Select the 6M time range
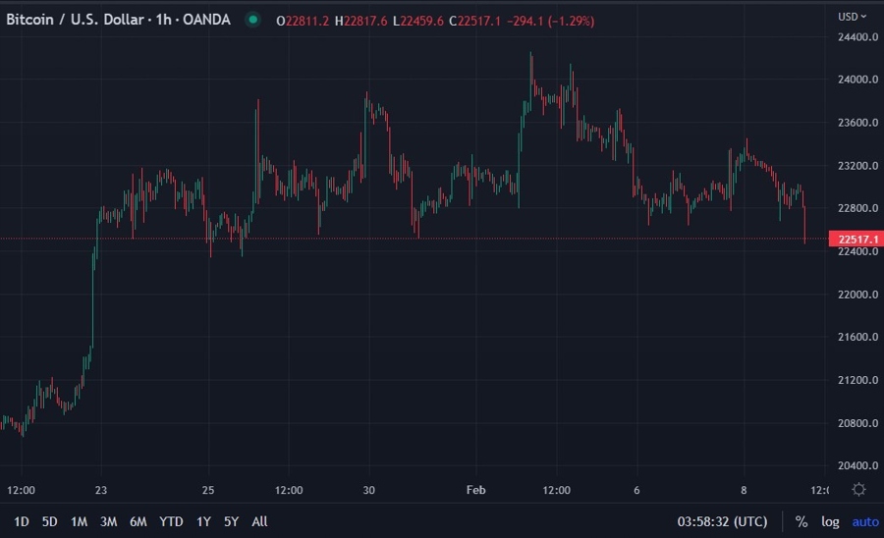The width and height of the screenshot is (884, 538). point(138,521)
